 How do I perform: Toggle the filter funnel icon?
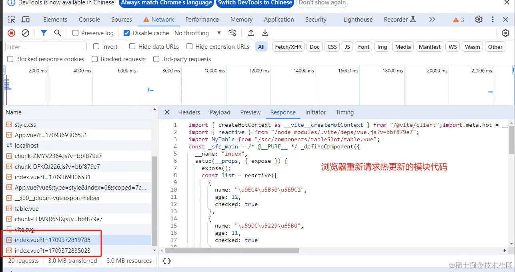pos(44,33)
